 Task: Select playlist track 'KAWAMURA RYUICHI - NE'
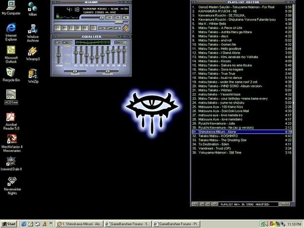(x=242, y=11)
